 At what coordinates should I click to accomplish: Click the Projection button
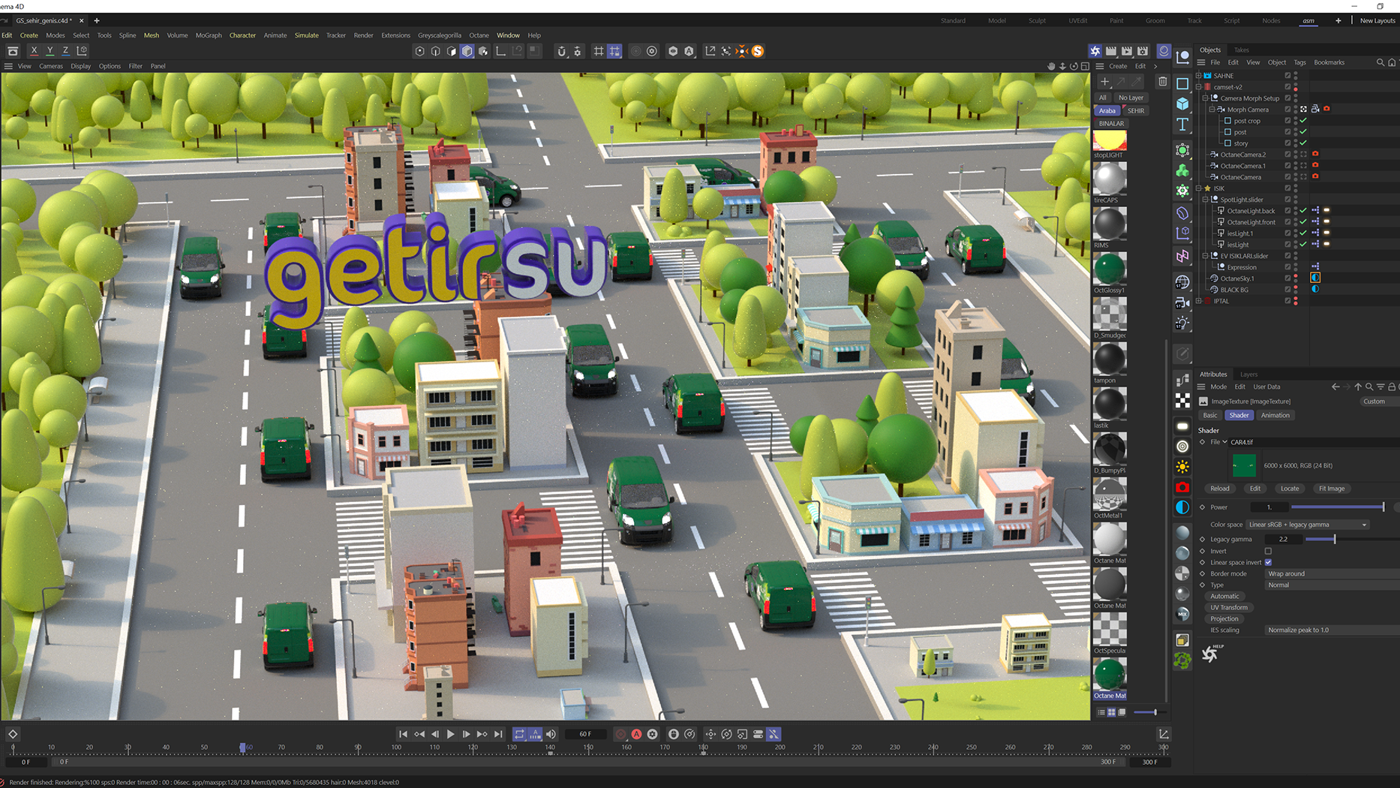tap(1224, 618)
